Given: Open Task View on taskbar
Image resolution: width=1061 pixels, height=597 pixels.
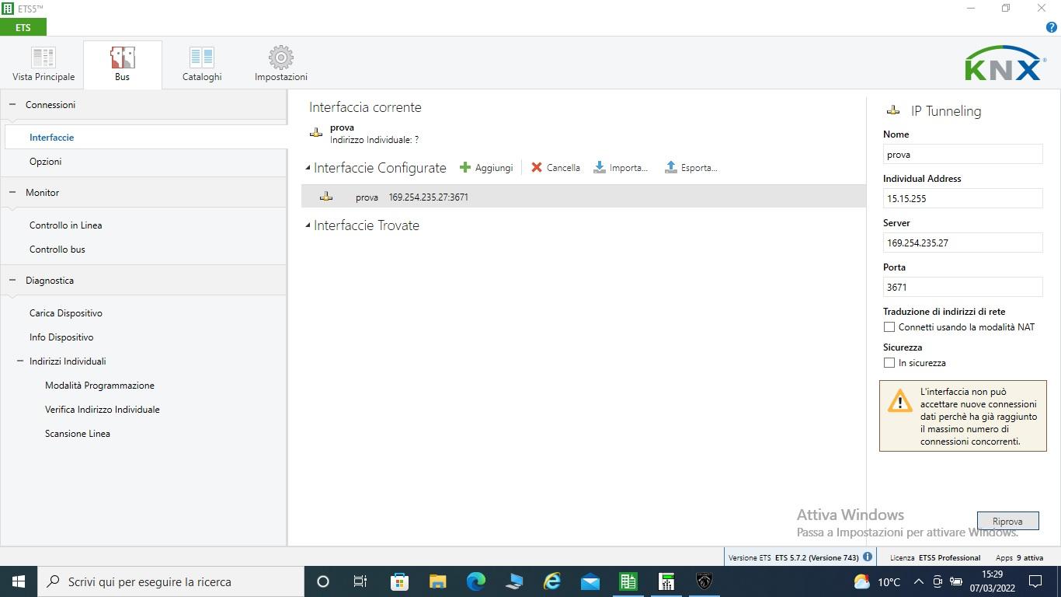Looking at the screenshot, I should pos(360,581).
